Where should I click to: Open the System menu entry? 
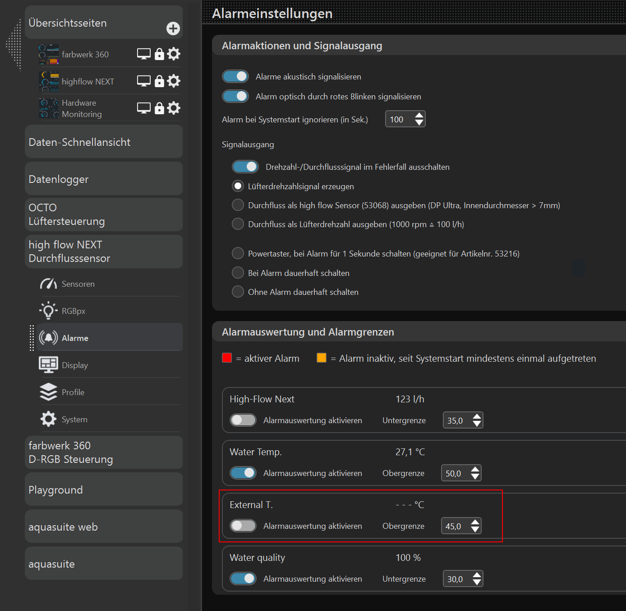tap(110, 419)
